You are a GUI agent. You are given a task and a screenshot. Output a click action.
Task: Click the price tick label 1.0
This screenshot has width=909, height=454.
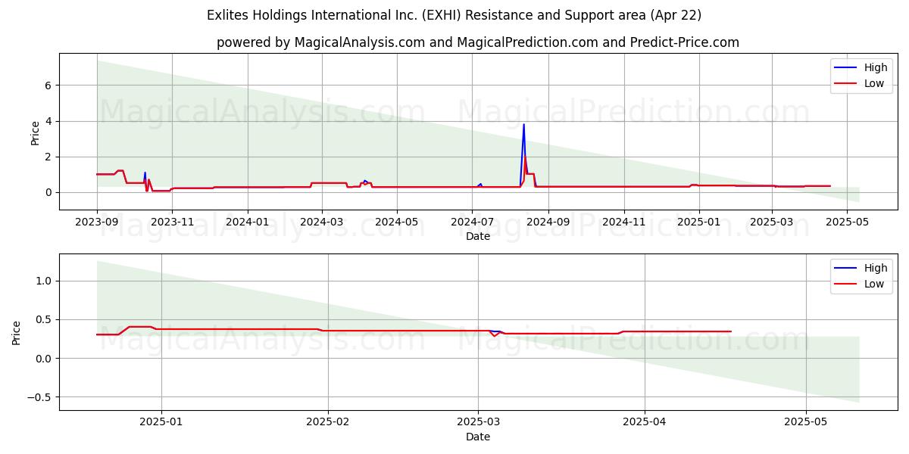click(45, 281)
